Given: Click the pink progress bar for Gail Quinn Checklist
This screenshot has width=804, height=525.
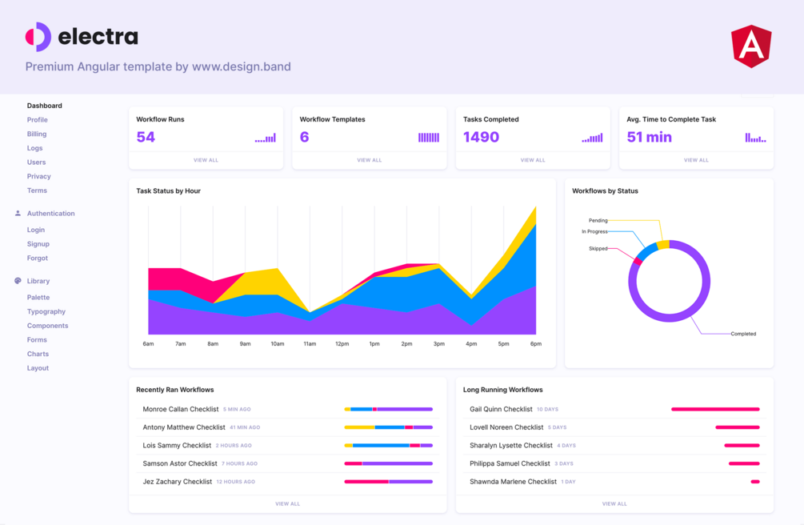Looking at the screenshot, I should pyautogui.click(x=715, y=408).
